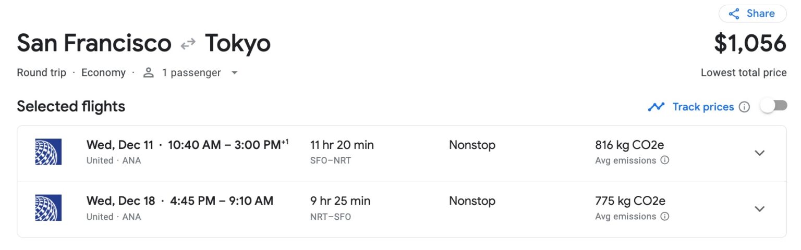The width and height of the screenshot is (801, 250).
Task: Click the 816 kg CO2e emissions text
Action: (x=629, y=145)
